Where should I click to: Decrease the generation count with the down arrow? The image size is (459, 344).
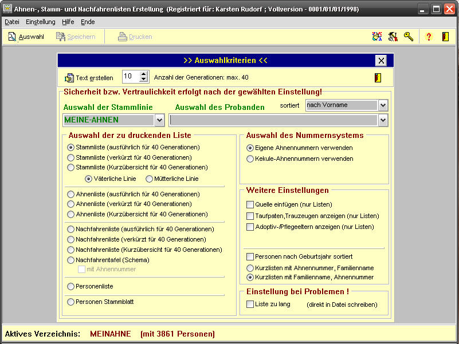tap(143, 79)
